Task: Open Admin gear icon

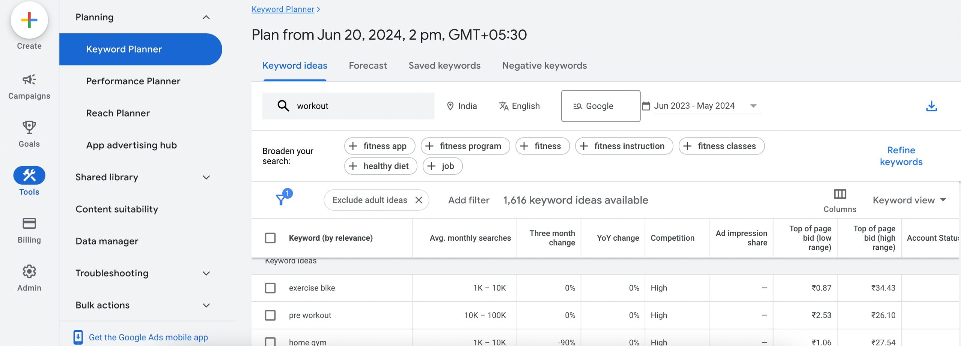Action: [x=29, y=271]
